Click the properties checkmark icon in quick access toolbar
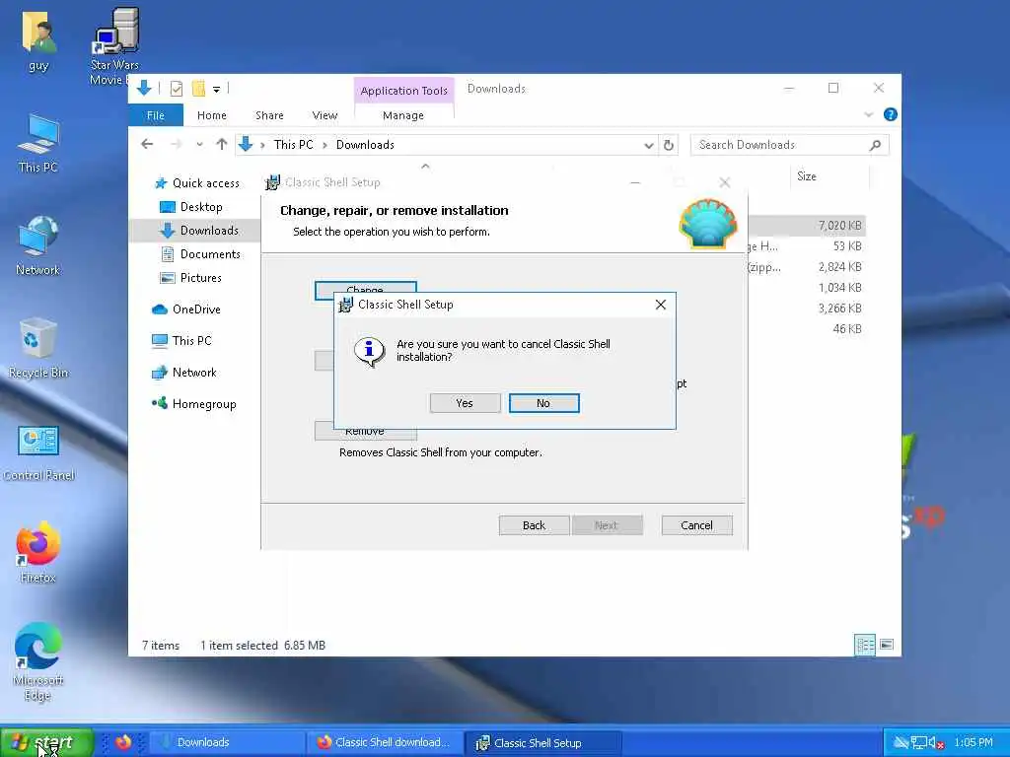Image resolution: width=1010 pixels, height=757 pixels. 176,89
